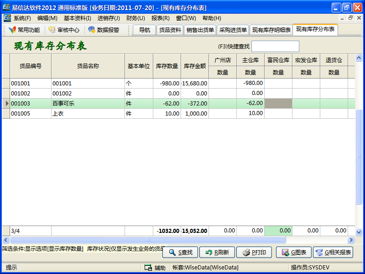Click the 导航 navigation tab
365x274 pixels.
point(144,30)
